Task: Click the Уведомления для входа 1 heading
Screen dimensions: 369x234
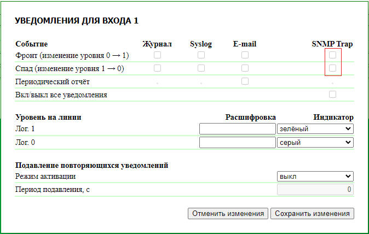Action: pos(77,21)
